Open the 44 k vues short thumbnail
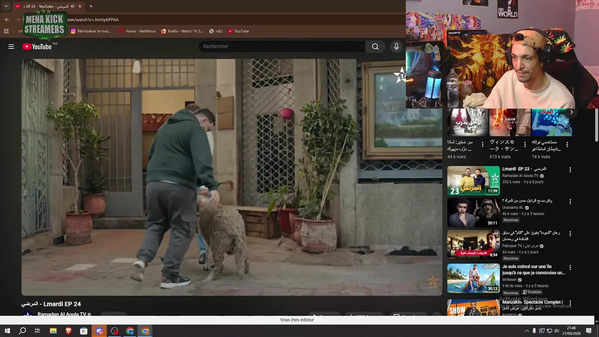Viewport: 599px width, 337px height. pos(467,123)
